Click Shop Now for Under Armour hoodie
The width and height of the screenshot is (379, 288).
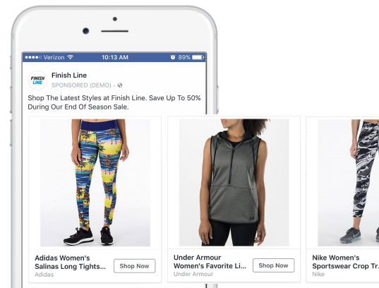coord(273,265)
